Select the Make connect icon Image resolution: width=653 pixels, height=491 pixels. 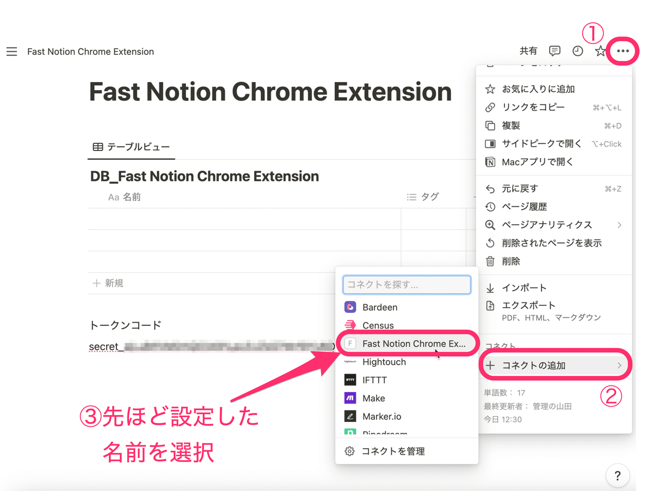[x=349, y=398]
